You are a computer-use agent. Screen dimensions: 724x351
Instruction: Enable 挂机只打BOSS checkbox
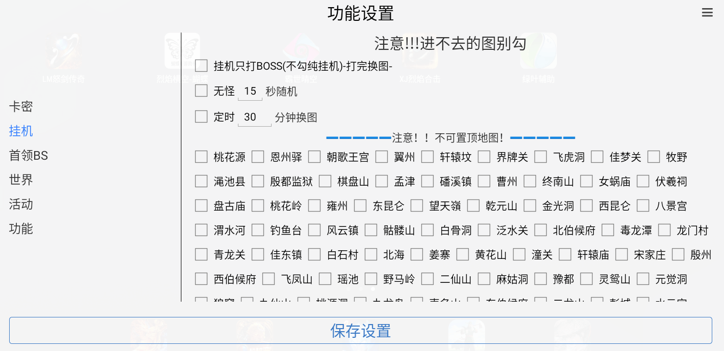[x=201, y=66]
